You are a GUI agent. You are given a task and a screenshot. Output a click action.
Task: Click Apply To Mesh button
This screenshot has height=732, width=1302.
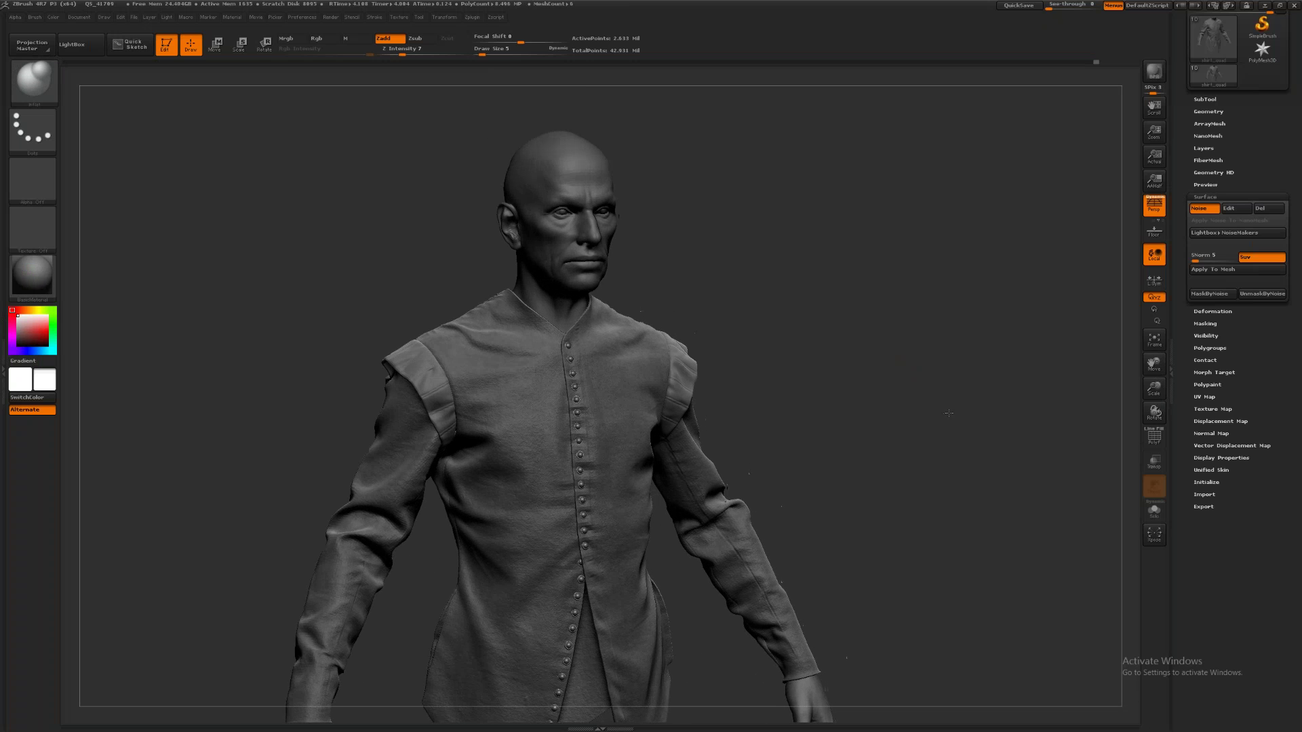pos(1236,270)
